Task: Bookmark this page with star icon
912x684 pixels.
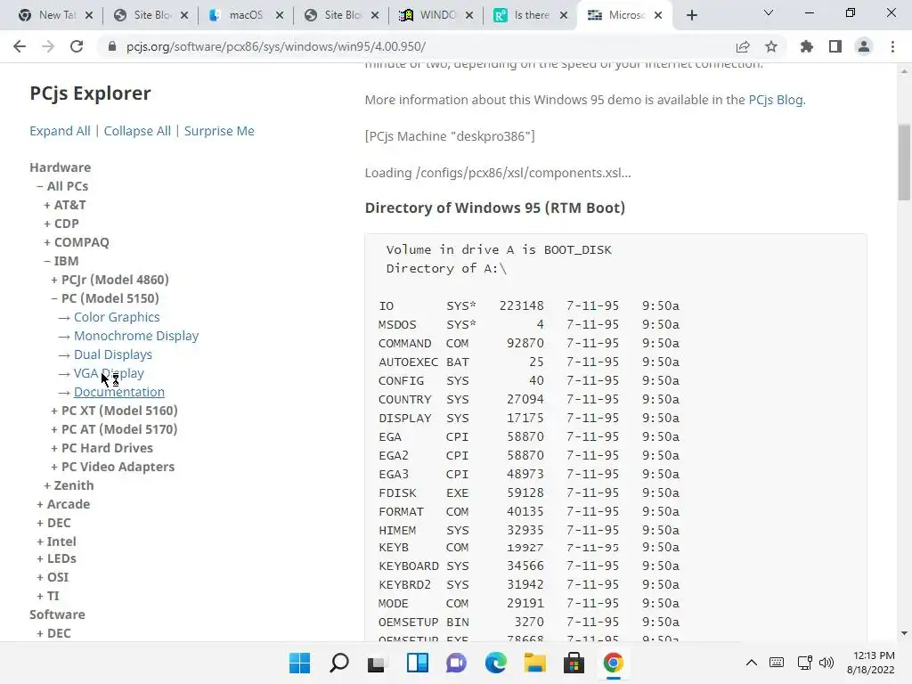Action: (771, 46)
